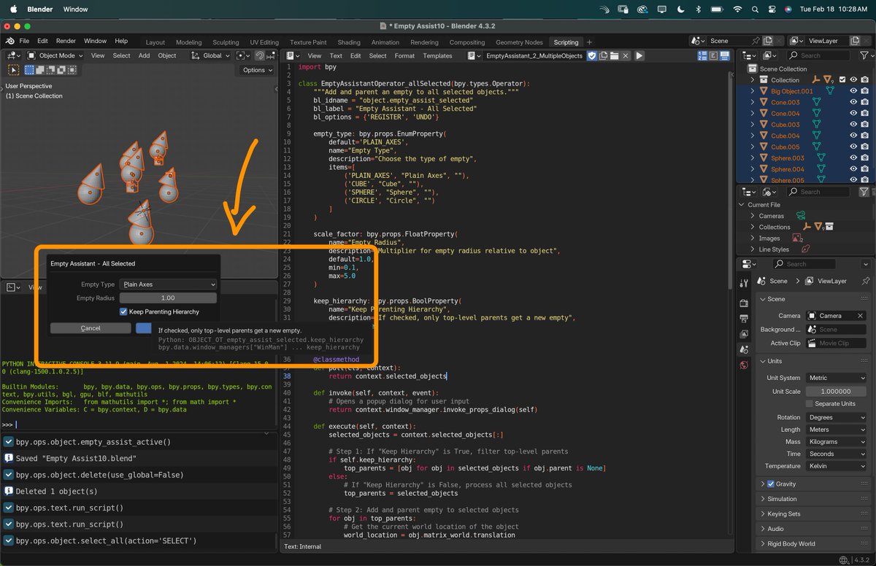
Task: Click the Wi-Fi status icon
Action: coord(737,9)
